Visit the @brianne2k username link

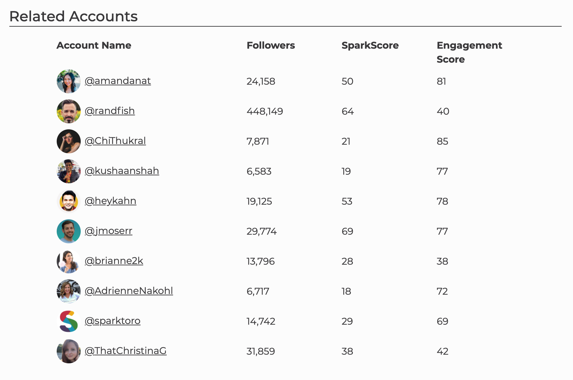pos(114,261)
